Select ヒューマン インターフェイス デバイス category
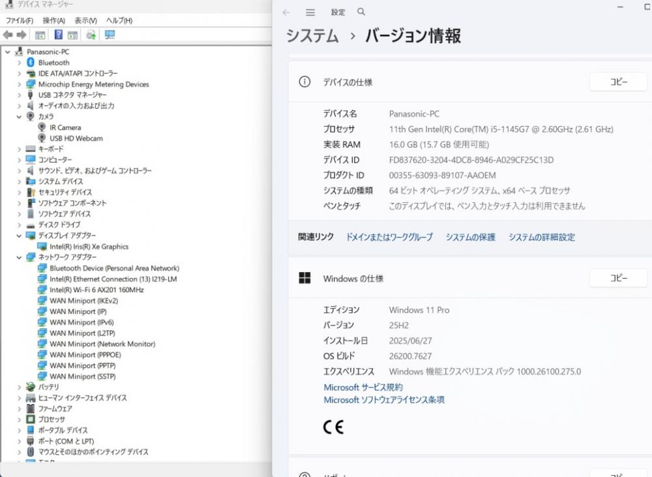 click(x=82, y=398)
